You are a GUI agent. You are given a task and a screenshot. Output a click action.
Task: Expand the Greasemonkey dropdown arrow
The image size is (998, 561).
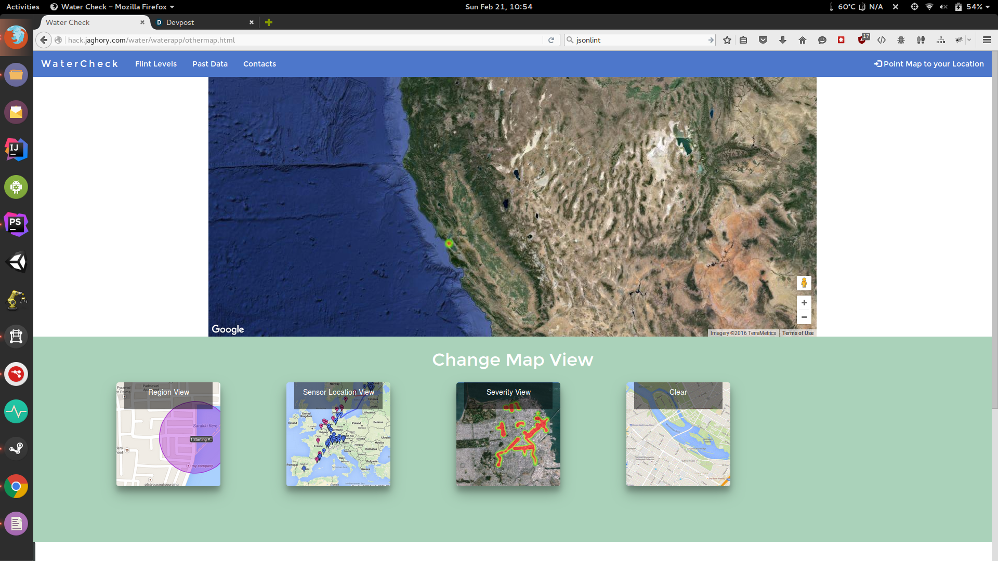click(x=969, y=40)
